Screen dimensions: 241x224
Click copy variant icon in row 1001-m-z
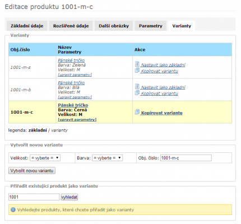(137, 71)
